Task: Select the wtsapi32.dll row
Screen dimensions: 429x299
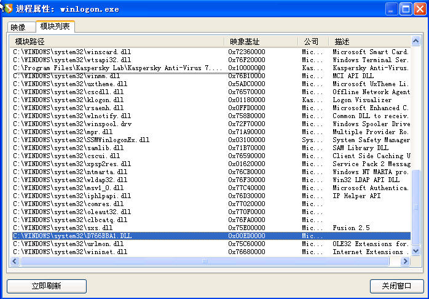Action: [x=211, y=60]
